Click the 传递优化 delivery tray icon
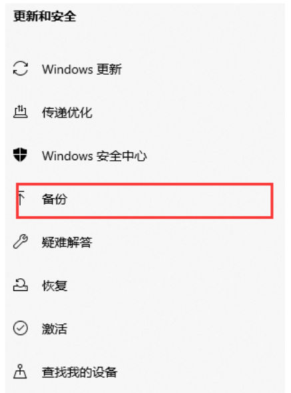Image resolution: width=291 pixels, height=393 pixels. tap(20, 112)
